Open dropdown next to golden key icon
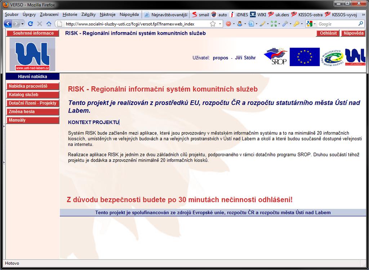The image size is (369, 270). [302, 24]
